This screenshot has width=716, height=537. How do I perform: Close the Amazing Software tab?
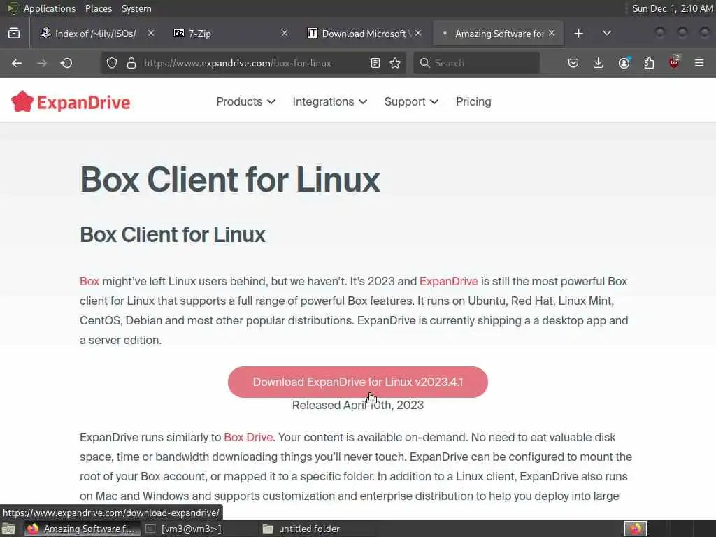552,34
